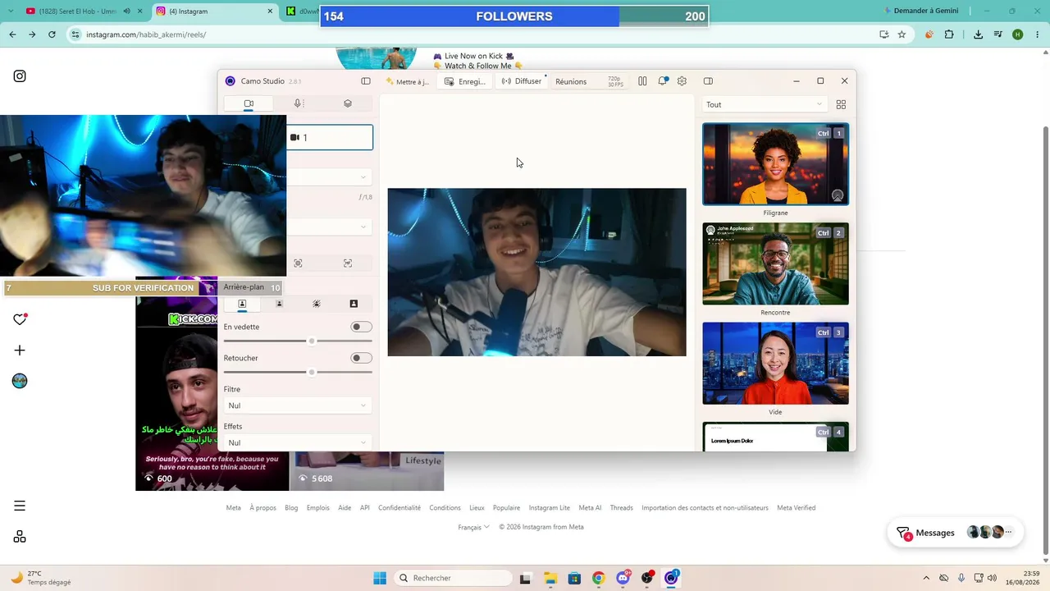Enable the En vedette toggle

(361, 327)
